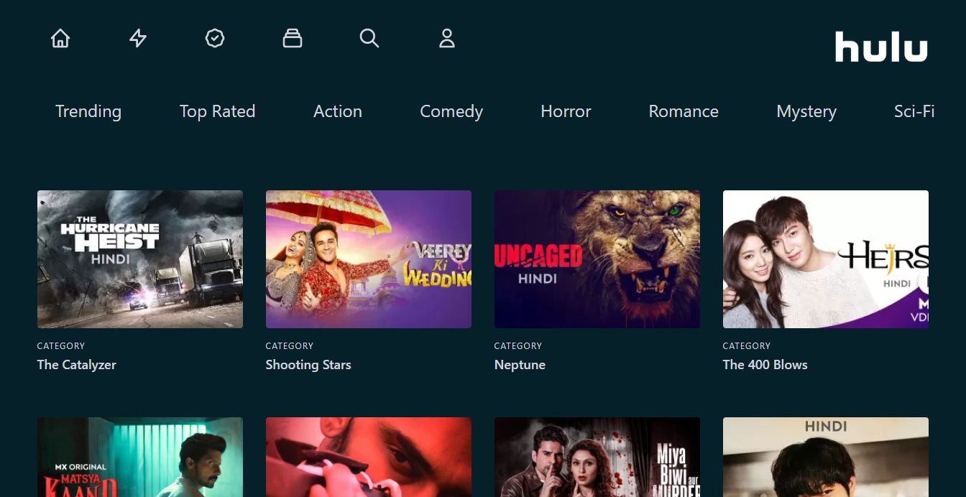This screenshot has height=497, width=966.
Task: Open the bottom-row HINDI labeled thumbnail
Action: pyautogui.click(x=826, y=457)
